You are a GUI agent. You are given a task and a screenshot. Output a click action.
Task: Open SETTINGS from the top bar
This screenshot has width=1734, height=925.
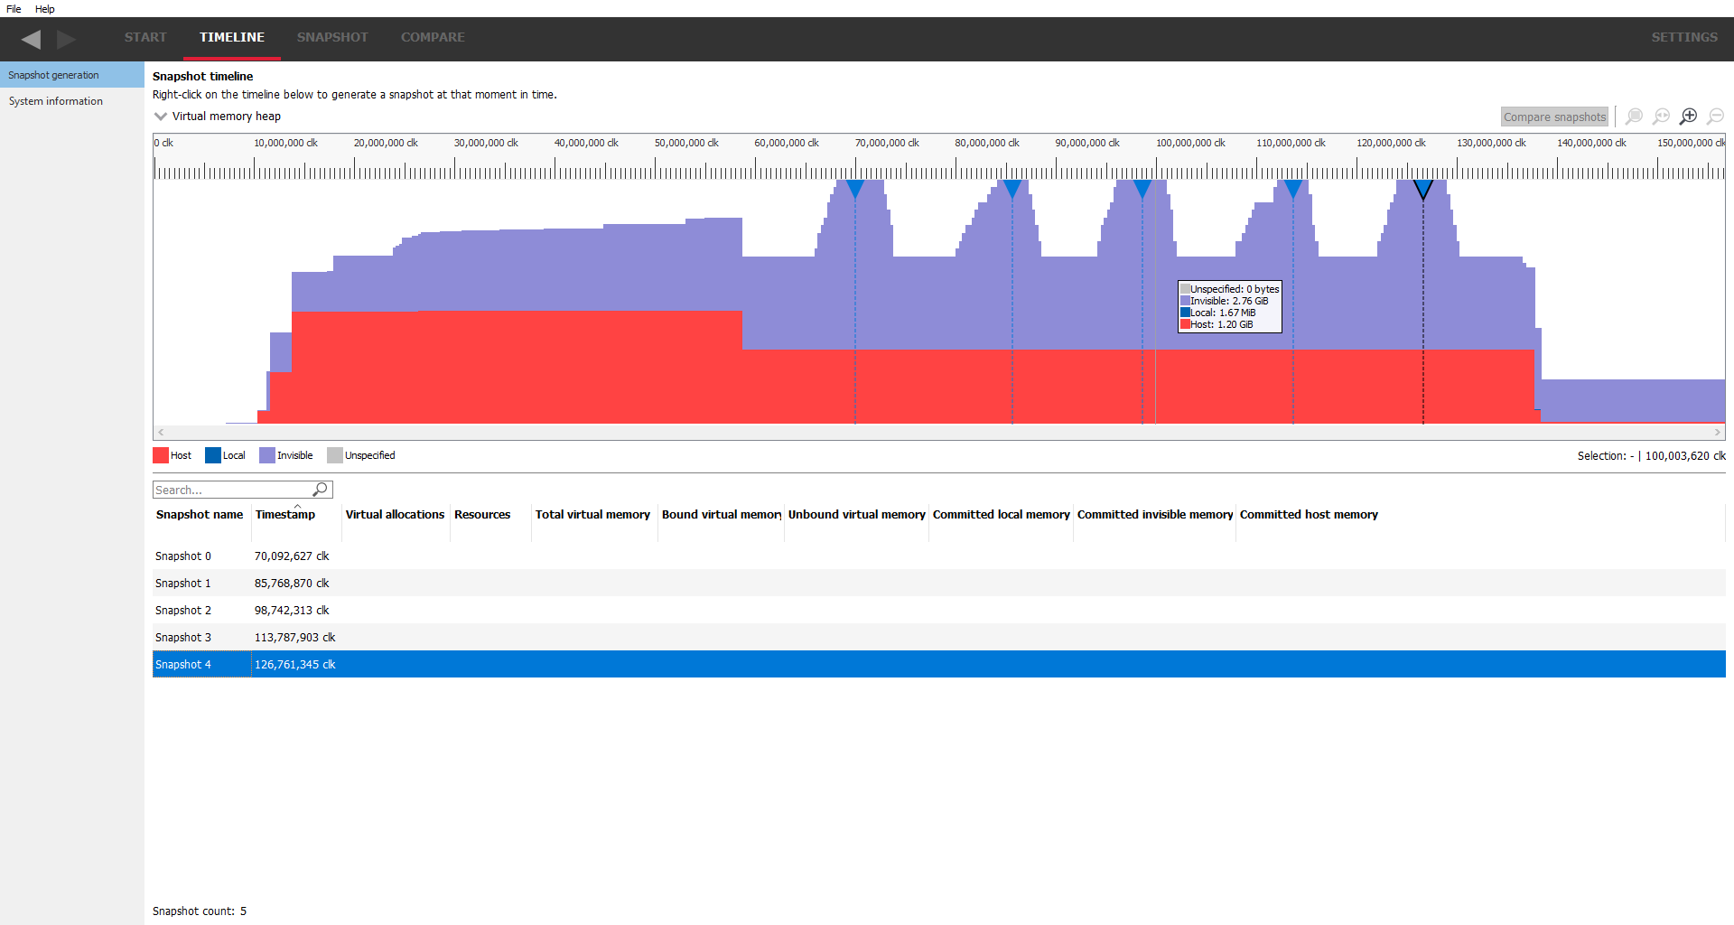coord(1684,37)
